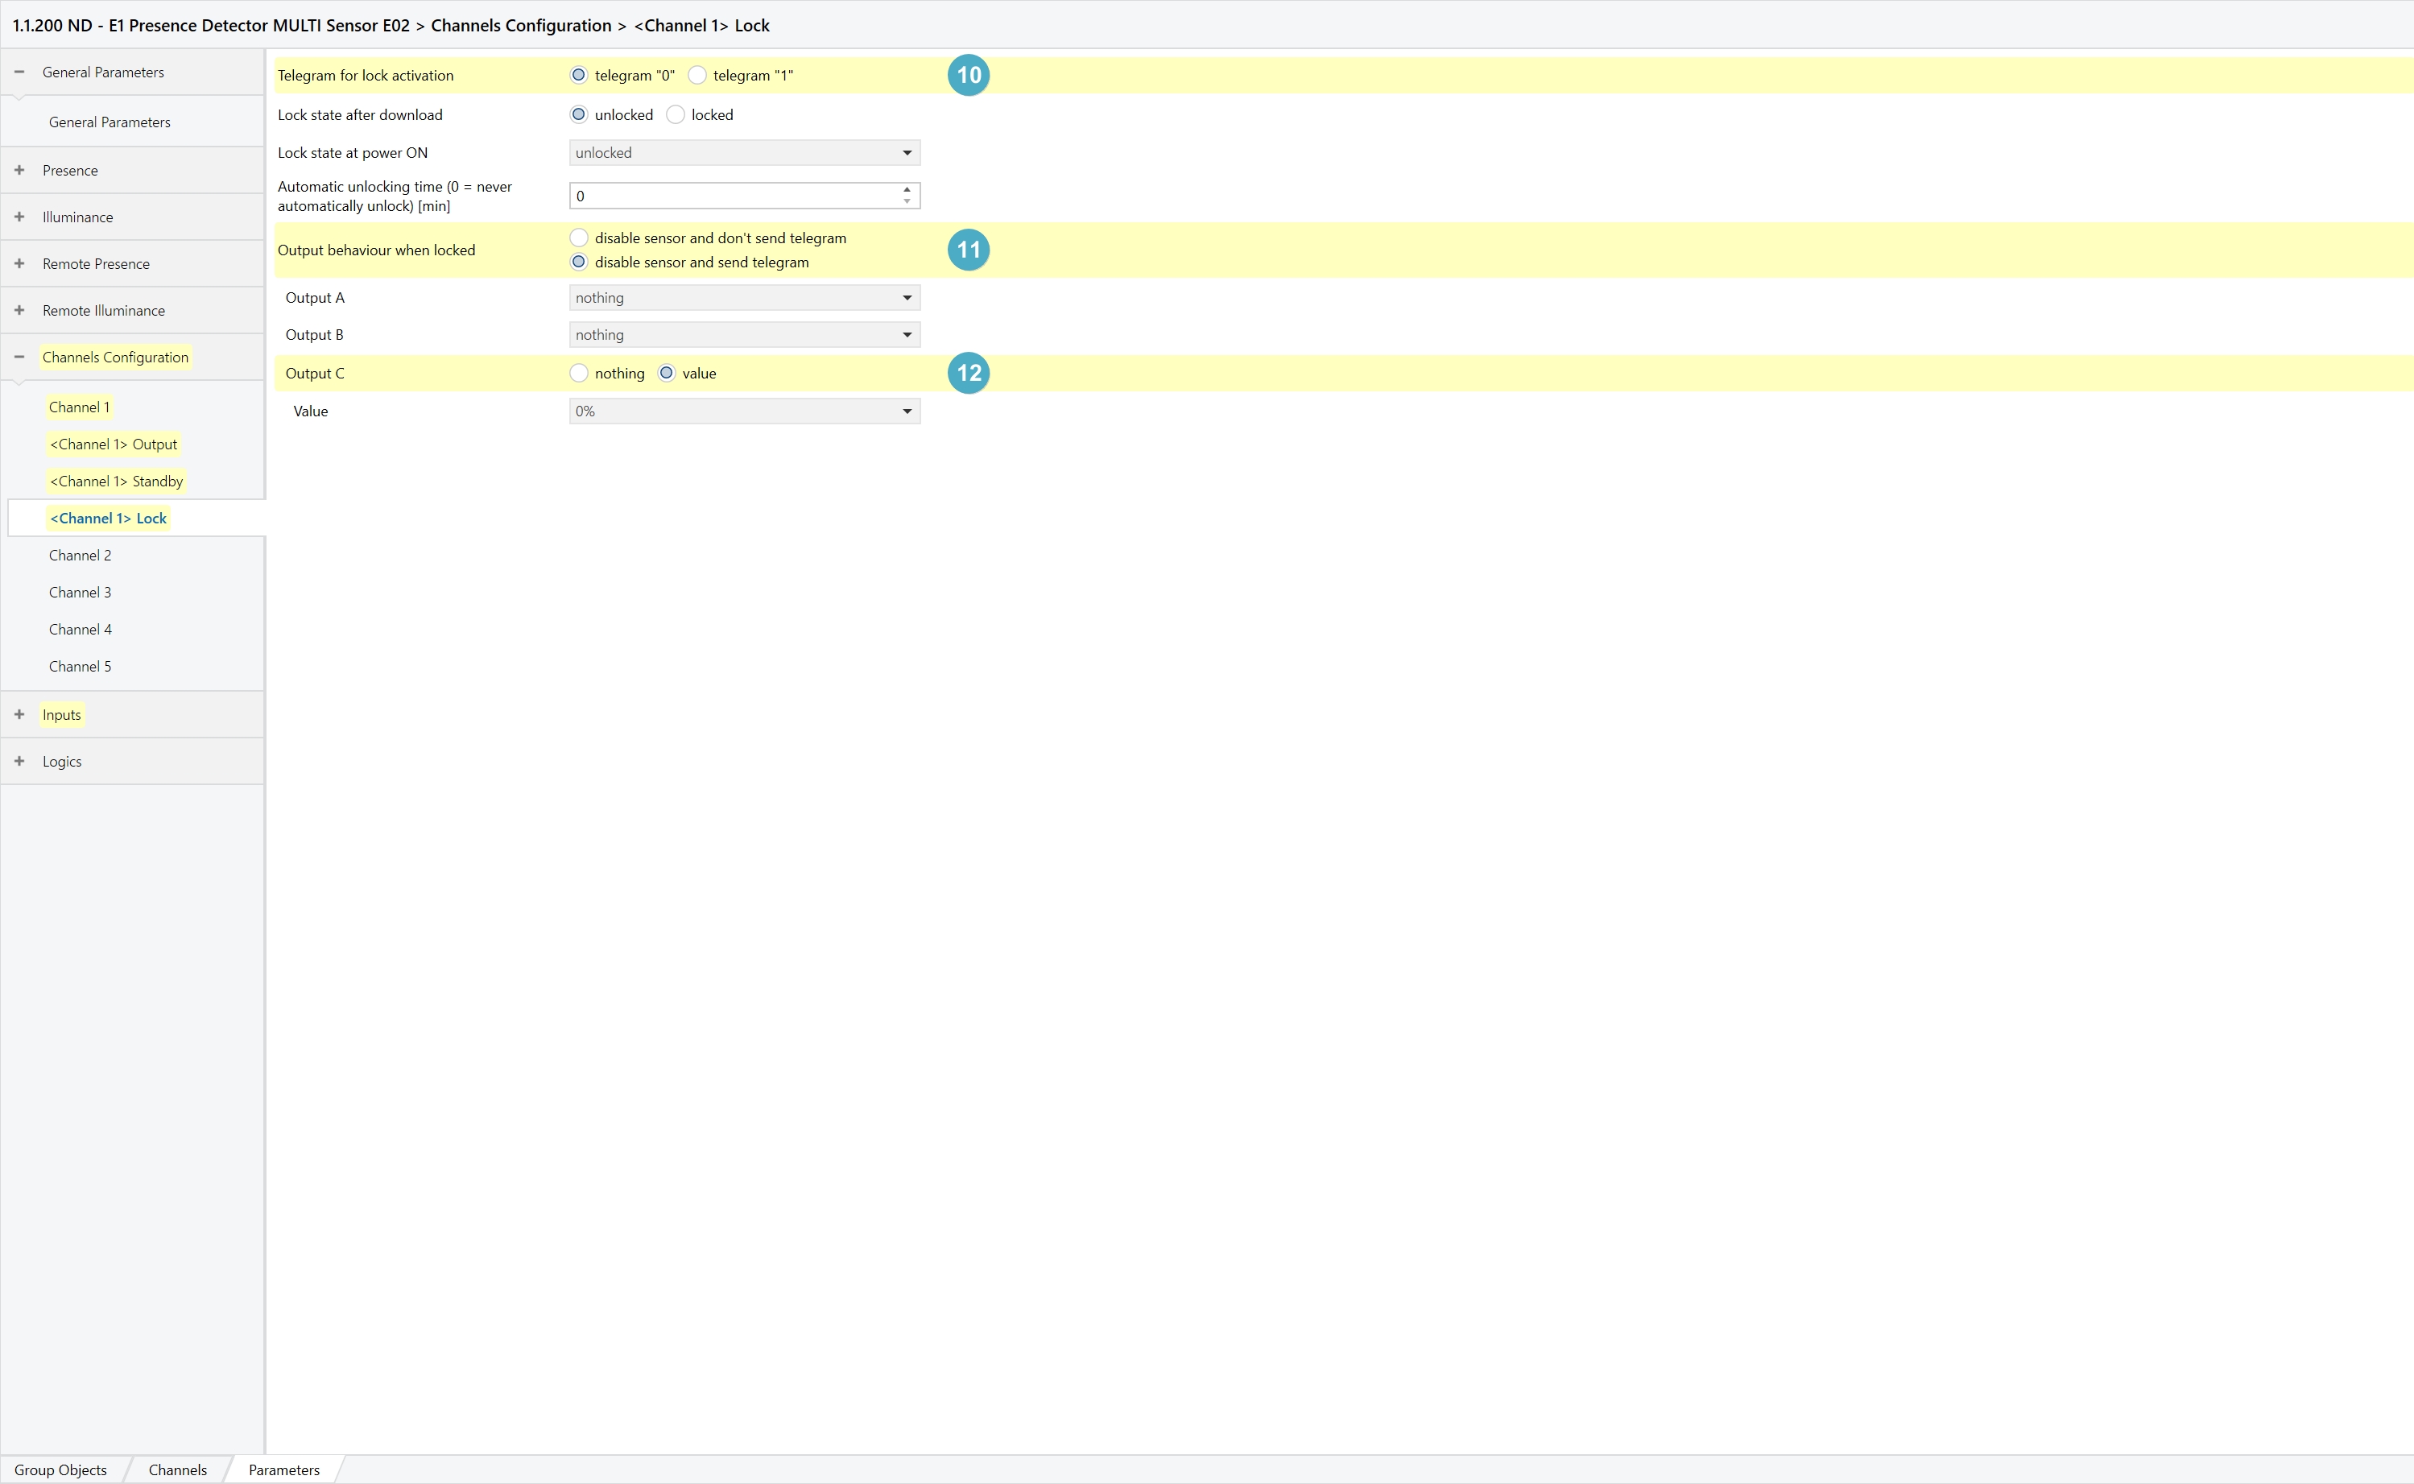Switch to the Channels tab
This screenshot has width=2414, height=1484.
[x=178, y=1470]
